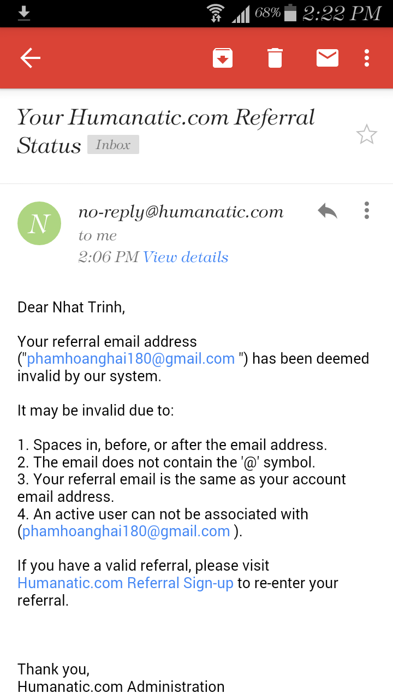393x699 pixels.
Task: Open the Humanatic.com Referral Sign-up link
Action: pos(126,583)
